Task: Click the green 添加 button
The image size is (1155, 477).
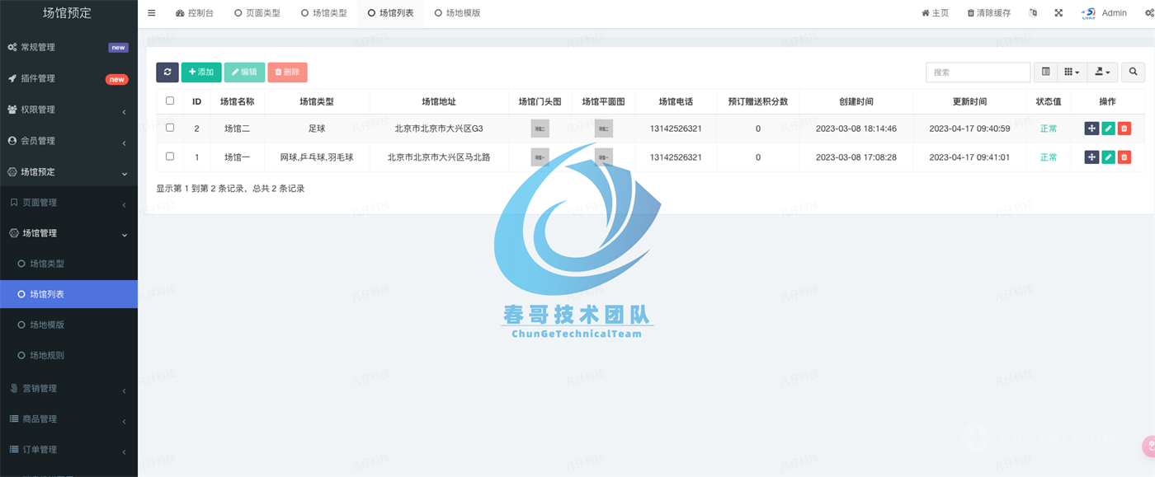Action: pos(201,72)
